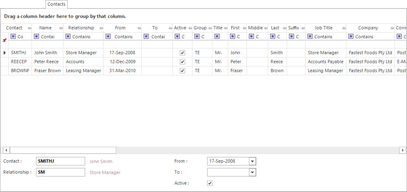The image size is (407, 192).
Task: Select the Fraser Brown name cell
Action: point(47,71)
